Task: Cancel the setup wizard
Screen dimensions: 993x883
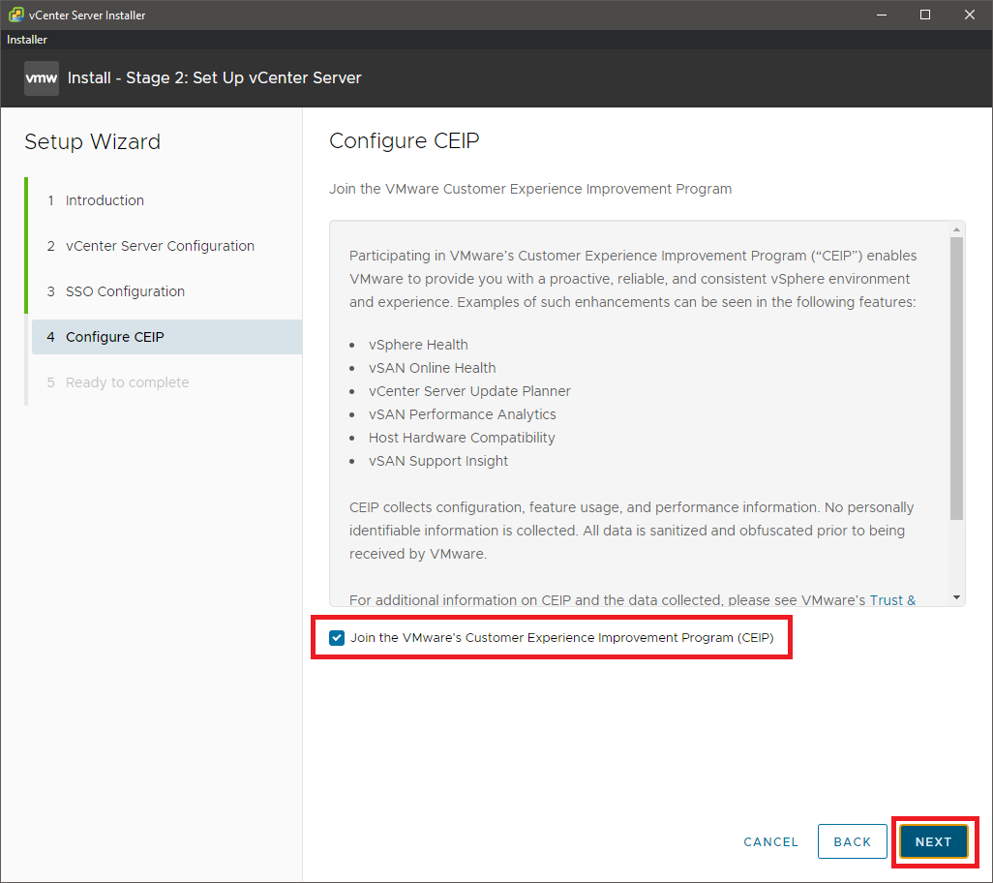Action: [x=770, y=841]
